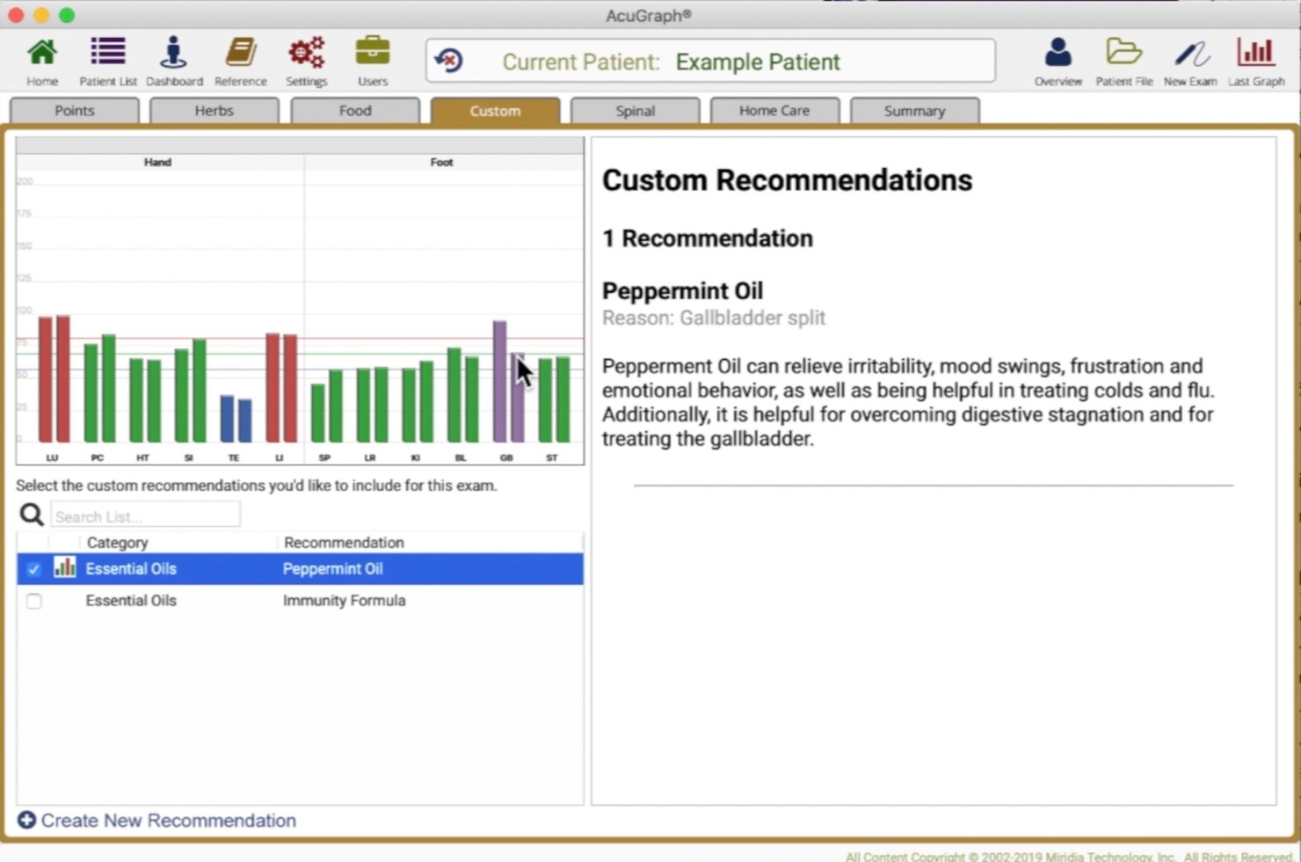The width and height of the screenshot is (1301, 862).
Task: Click Create New Recommendation
Action: tap(156, 820)
